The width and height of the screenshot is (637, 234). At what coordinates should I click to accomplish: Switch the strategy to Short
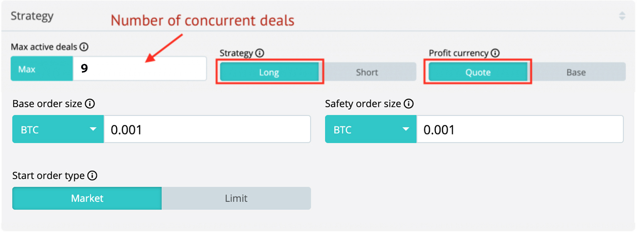367,72
